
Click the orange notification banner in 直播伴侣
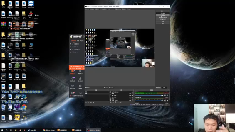[x=77, y=67]
